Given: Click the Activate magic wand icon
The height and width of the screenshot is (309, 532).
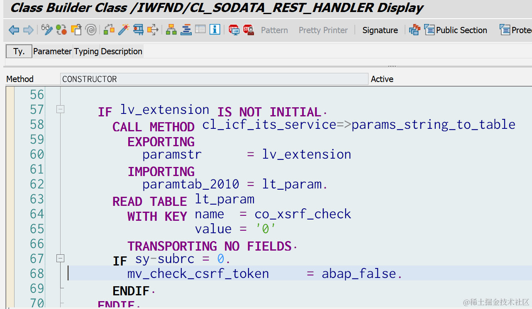Looking at the screenshot, I should 124,29.
